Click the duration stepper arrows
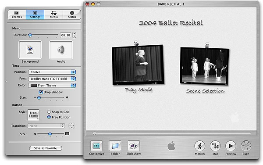 pyautogui.click(x=74, y=35)
